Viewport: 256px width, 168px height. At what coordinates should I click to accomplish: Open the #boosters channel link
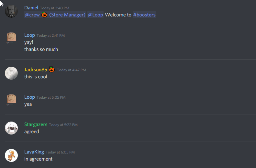pyautogui.click(x=144, y=15)
